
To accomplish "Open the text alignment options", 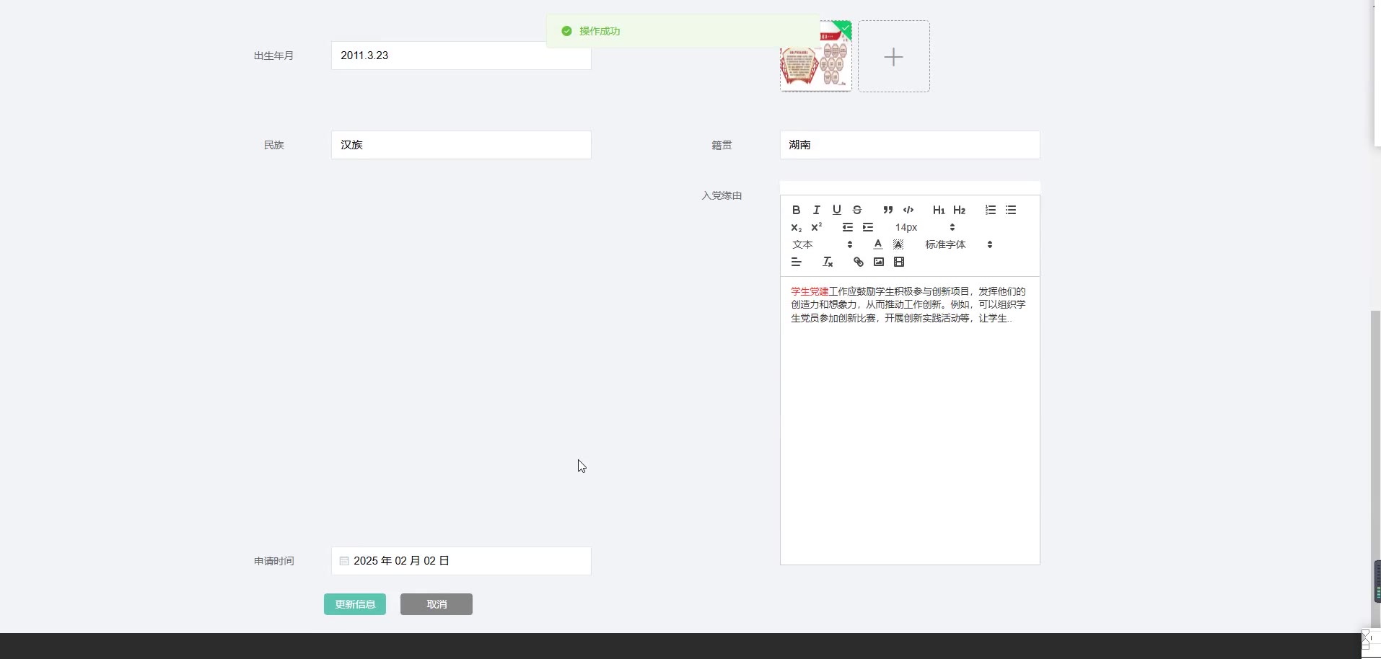I will click(796, 262).
